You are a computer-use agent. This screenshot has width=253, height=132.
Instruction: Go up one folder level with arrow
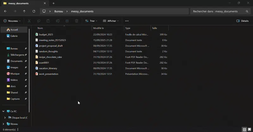click(x=24, y=11)
